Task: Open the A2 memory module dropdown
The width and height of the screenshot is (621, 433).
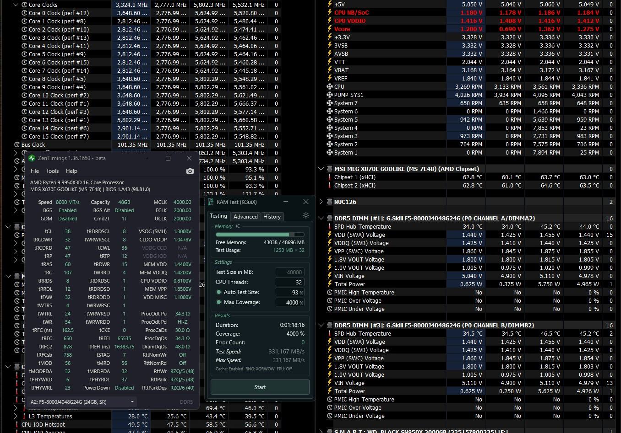Action: (82, 402)
